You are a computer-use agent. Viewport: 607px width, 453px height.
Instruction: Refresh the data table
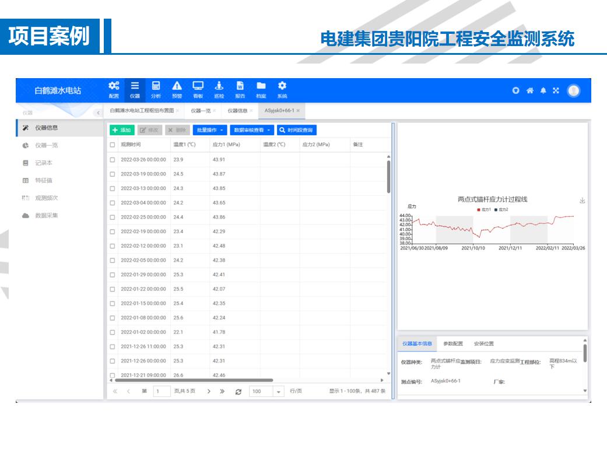coord(238,392)
